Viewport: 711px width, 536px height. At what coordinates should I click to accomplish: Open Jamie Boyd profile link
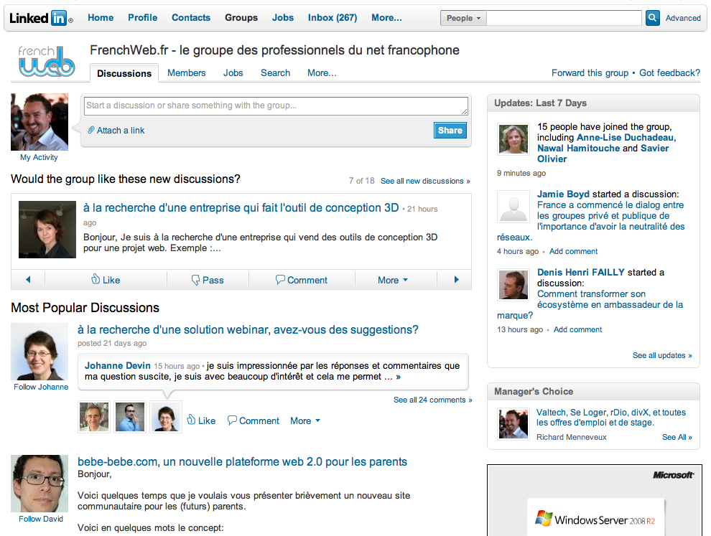tap(563, 194)
